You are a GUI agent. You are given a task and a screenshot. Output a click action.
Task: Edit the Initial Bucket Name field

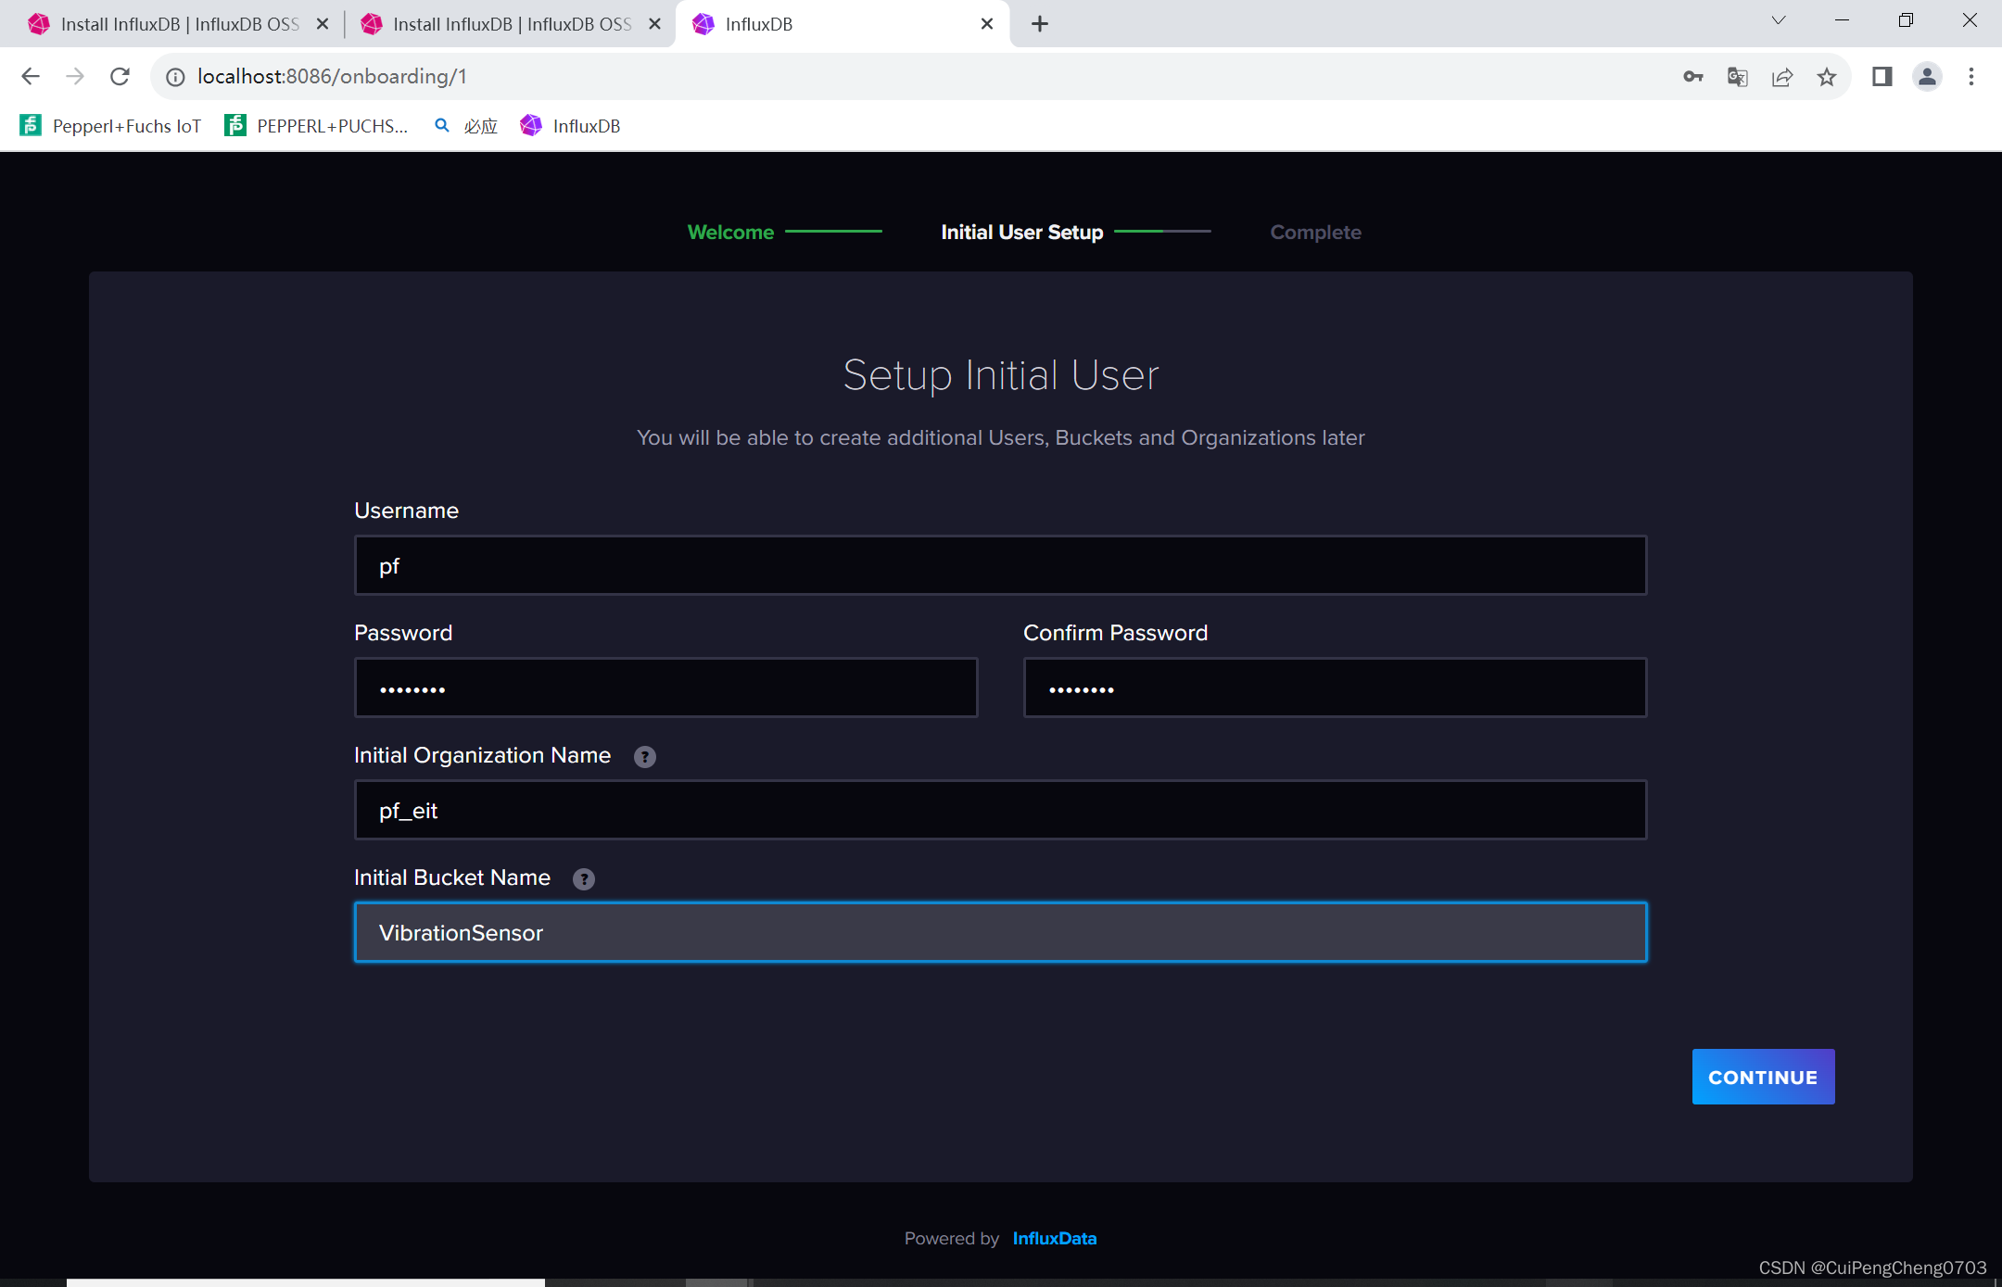[1000, 933]
